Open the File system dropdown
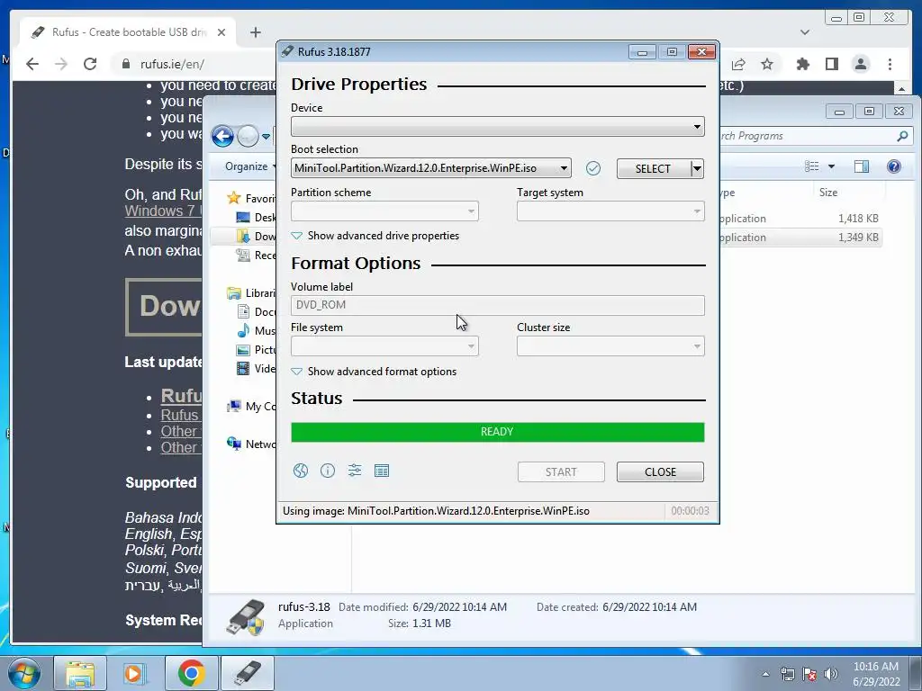 click(x=384, y=346)
